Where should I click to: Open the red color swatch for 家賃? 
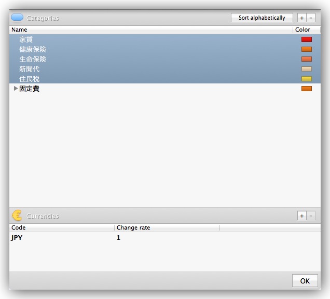click(x=306, y=39)
